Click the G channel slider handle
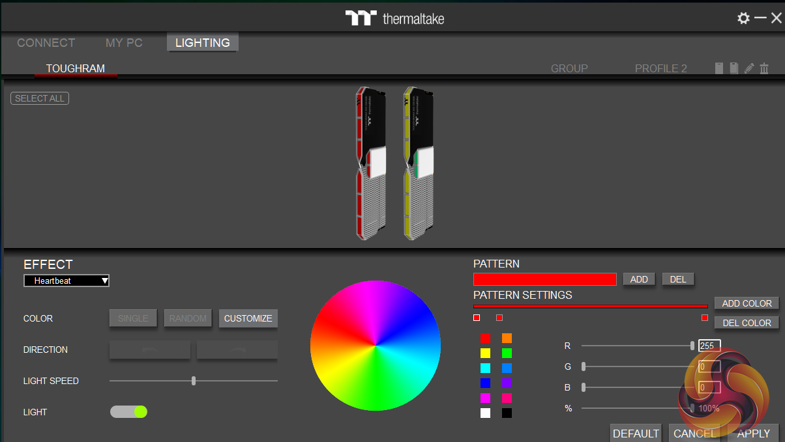The image size is (785, 442). coord(584,366)
